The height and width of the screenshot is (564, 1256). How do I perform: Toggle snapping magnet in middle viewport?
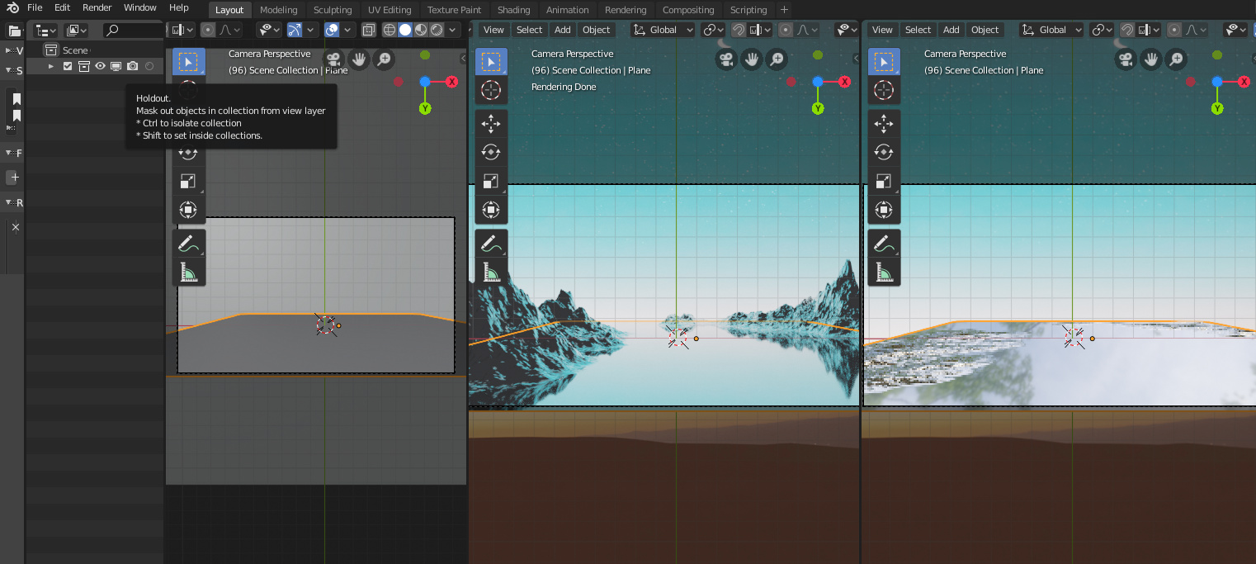(x=739, y=30)
